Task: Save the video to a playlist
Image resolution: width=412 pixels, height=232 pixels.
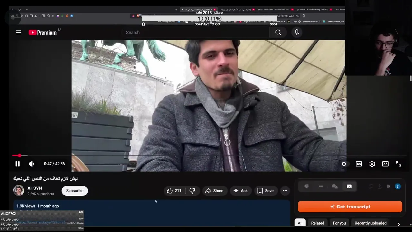Action: (266, 191)
